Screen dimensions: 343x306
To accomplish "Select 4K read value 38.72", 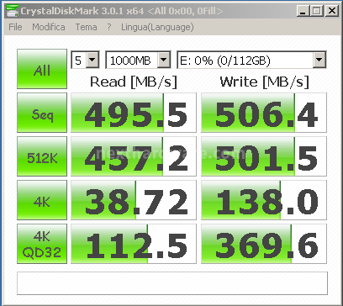I will (134, 200).
